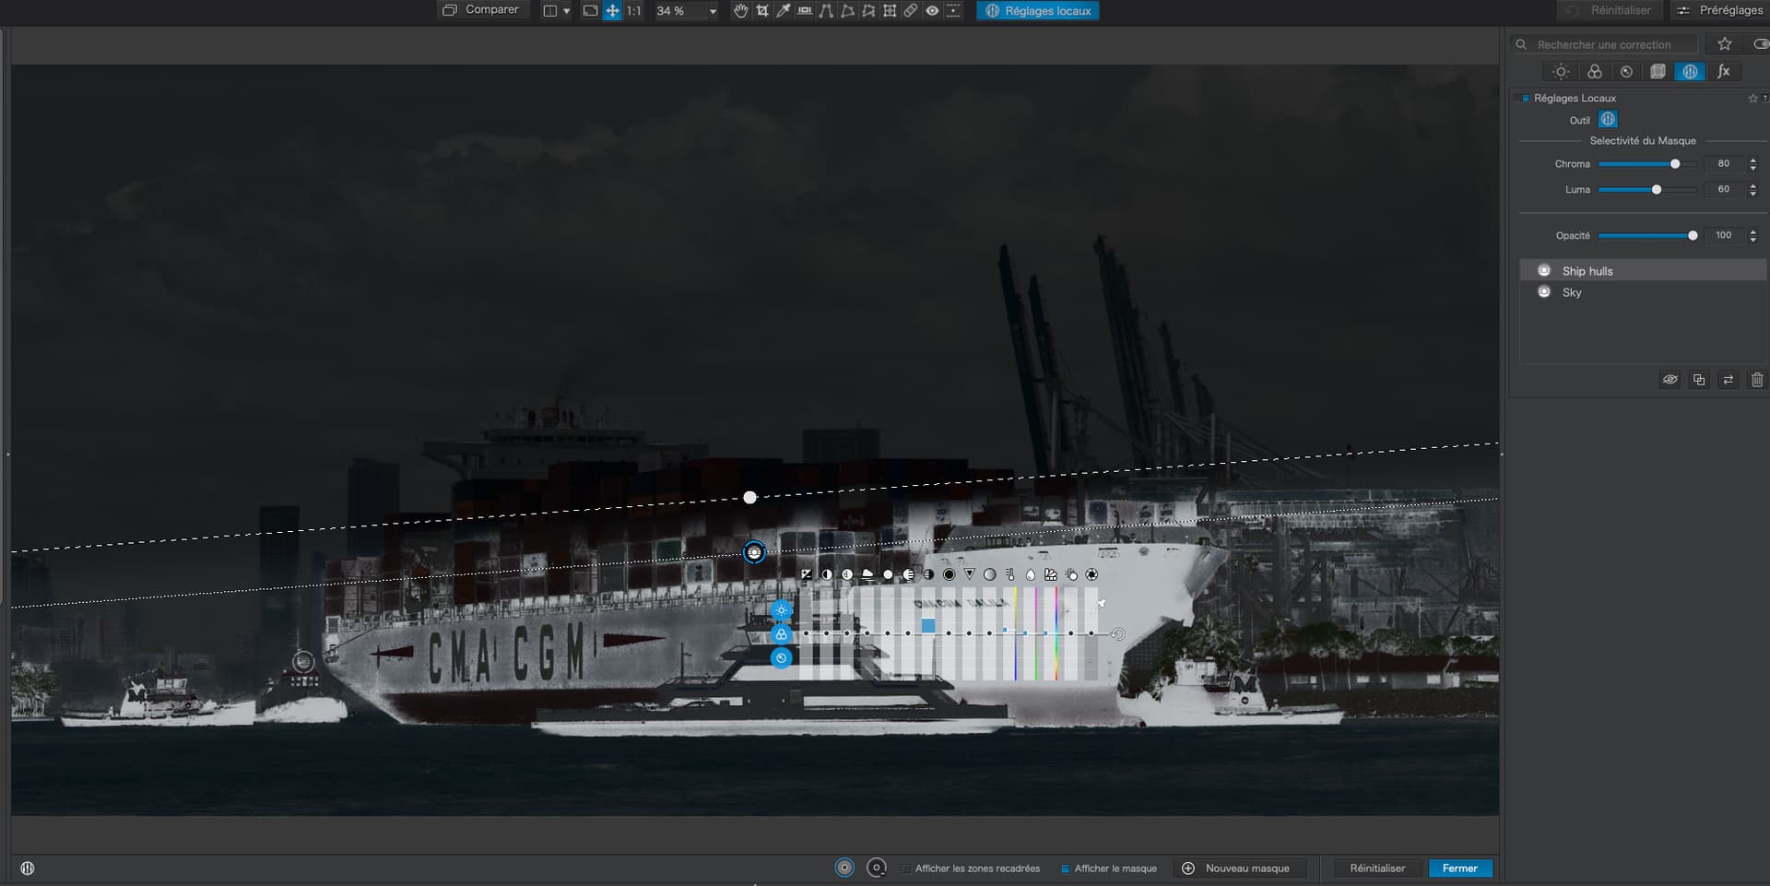Select the Light equalizer group button
This screenshot has width=1770, height=886.
pos(781,610)
